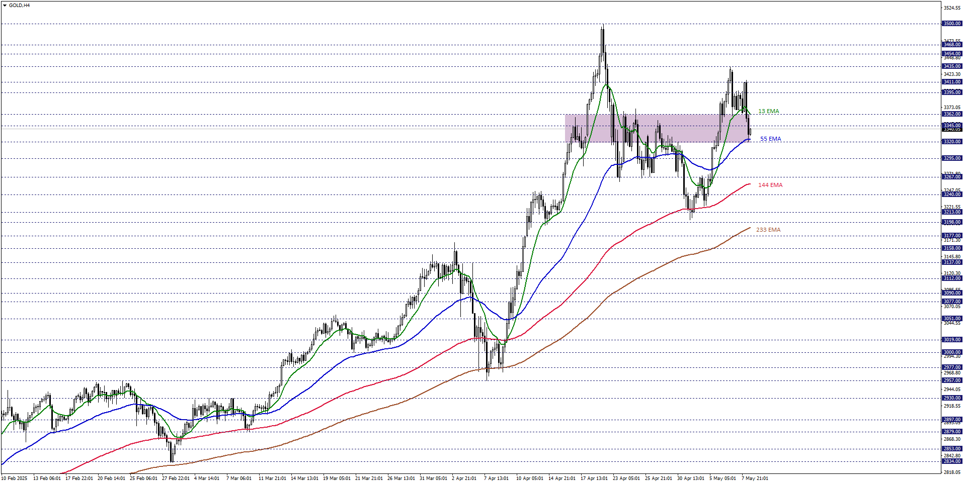
Task: Select the 3411.00 price level label
Action: click(952, 82)
